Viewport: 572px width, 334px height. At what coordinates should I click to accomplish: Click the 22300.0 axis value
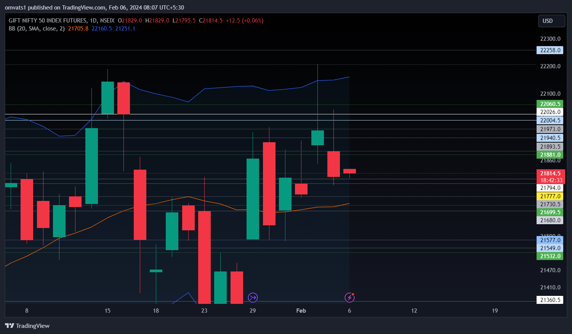550,39
